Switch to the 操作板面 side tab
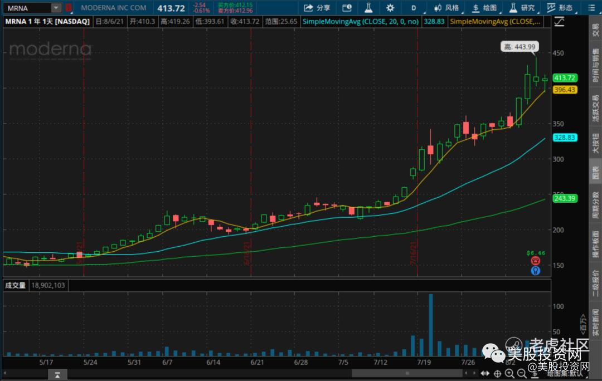602x381 pixels. point(595,244)
